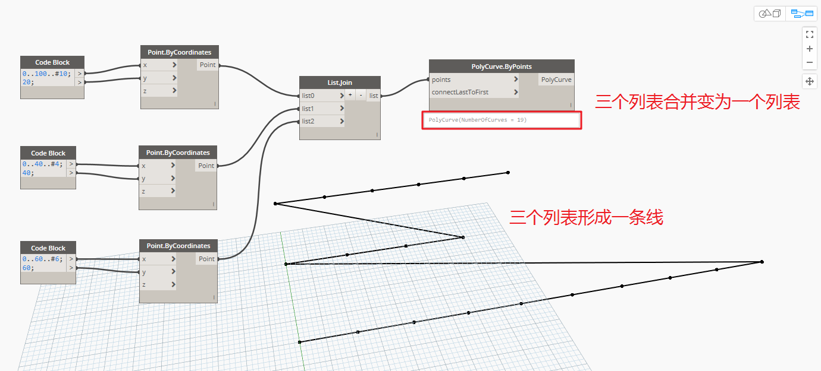The width and height of the screenshot is (821, 371).
Task: Select top Point.ByCoordinates node title
Action: 180,52
